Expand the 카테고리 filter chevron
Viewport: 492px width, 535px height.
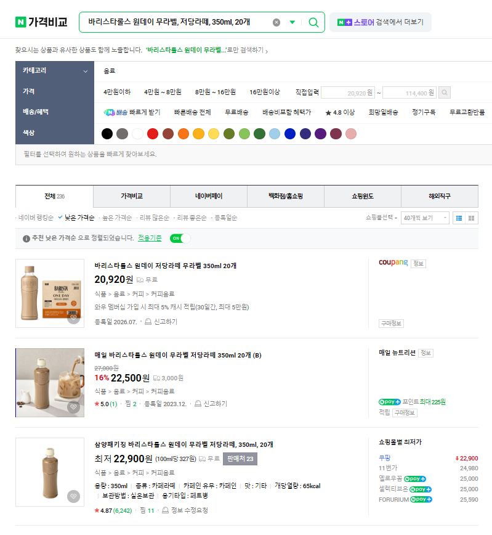(x=86, y=71)
